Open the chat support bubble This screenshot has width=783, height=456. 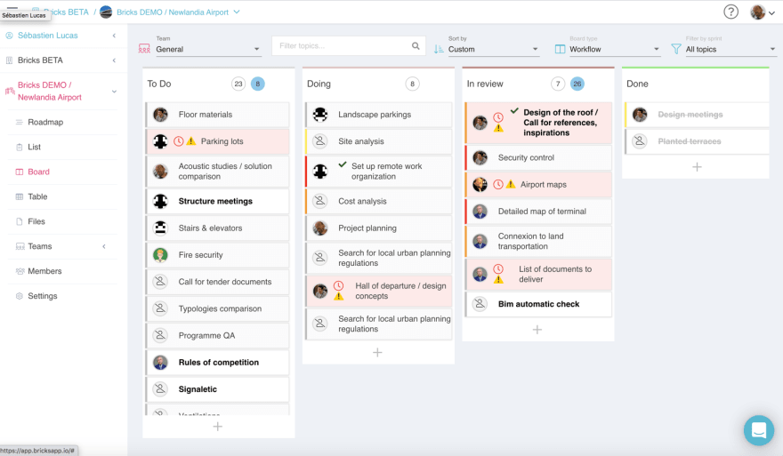point(758,430)
